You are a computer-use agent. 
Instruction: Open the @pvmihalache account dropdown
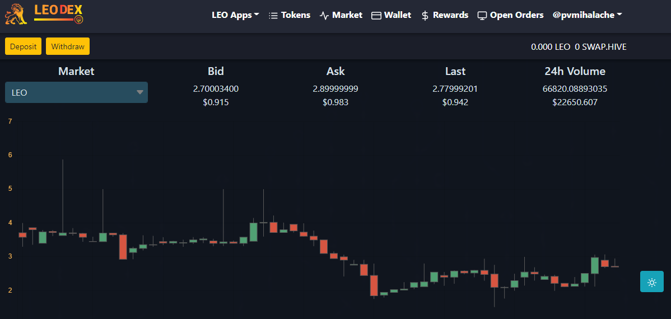coord(587,15)
